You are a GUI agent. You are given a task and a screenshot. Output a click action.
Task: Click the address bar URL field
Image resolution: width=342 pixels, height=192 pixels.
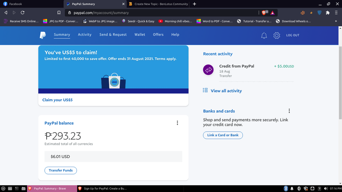tap(161, 13)
